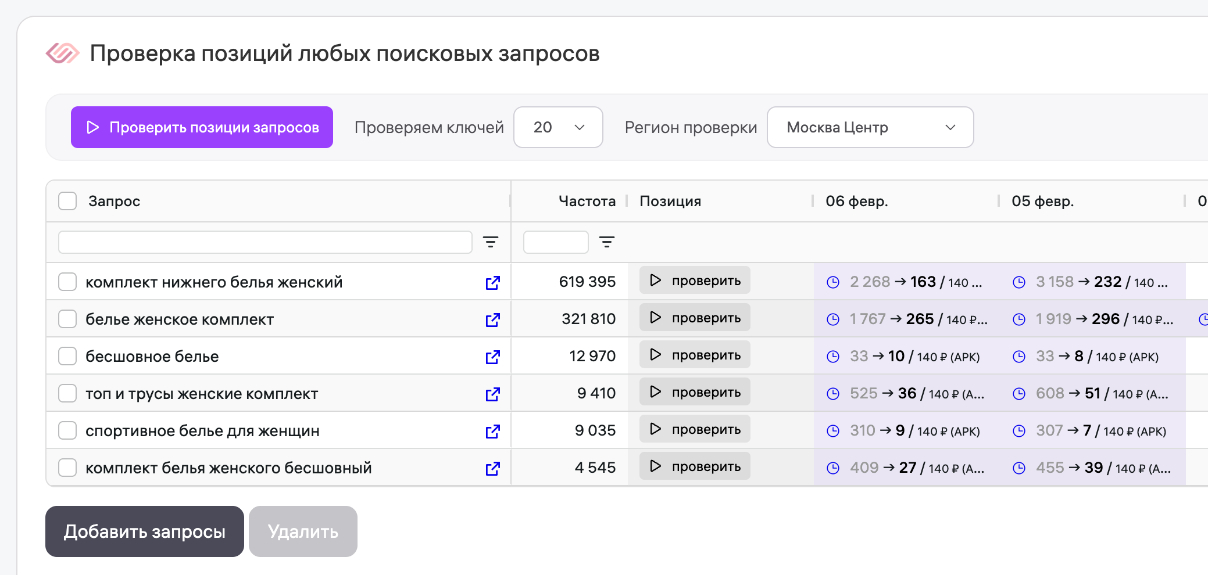Click clock icon for 33 → 8 entry
The image size is (1208, 575).
tap(1019, 357)
